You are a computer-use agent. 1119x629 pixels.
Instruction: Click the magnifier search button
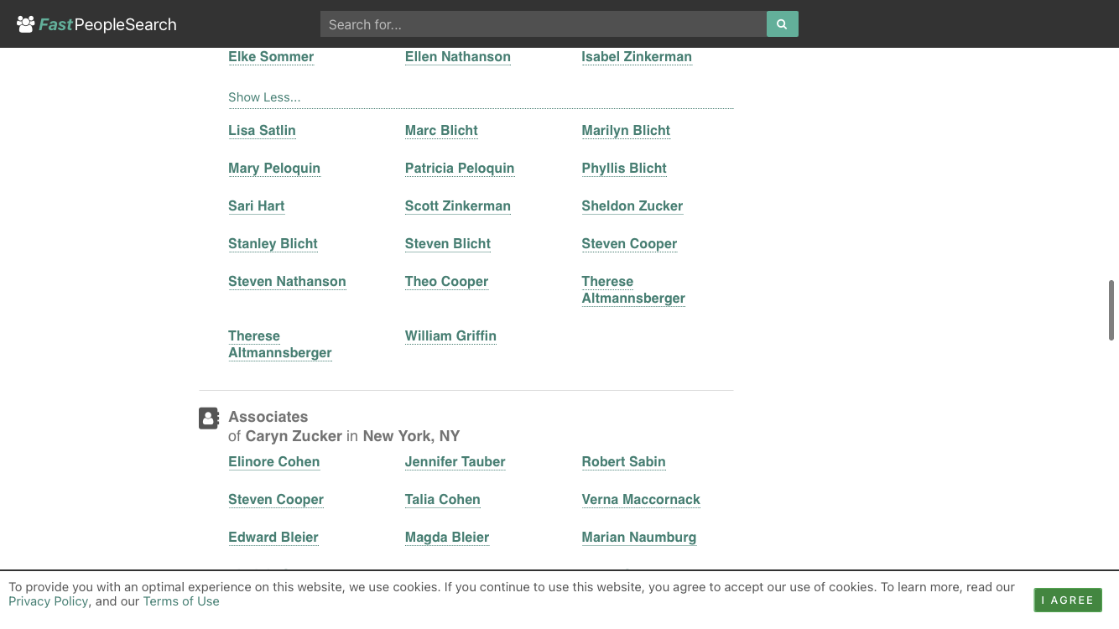[x=782, y=24]
